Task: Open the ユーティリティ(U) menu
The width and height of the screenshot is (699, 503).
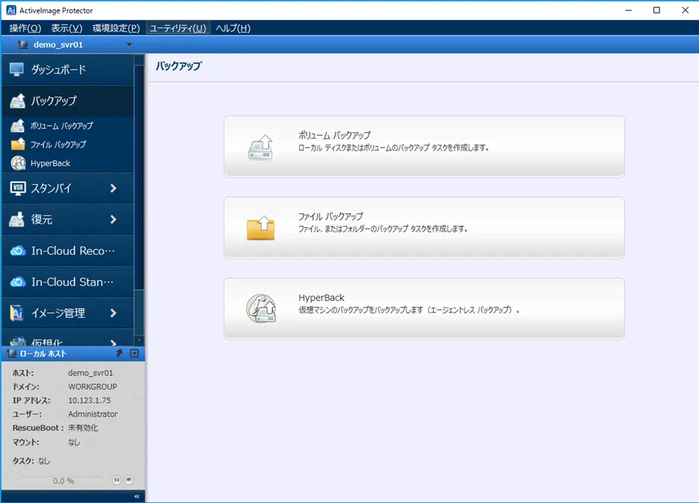Action: (x=177, y=28)
